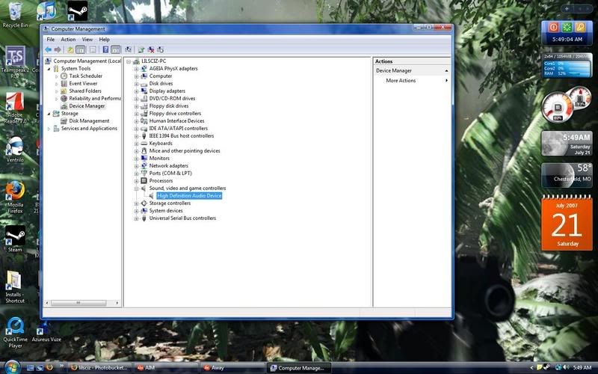Viewport: 598px width, 374px height.
Task: Expand the Task Scheduler node
Action: [x=57, y=76]
